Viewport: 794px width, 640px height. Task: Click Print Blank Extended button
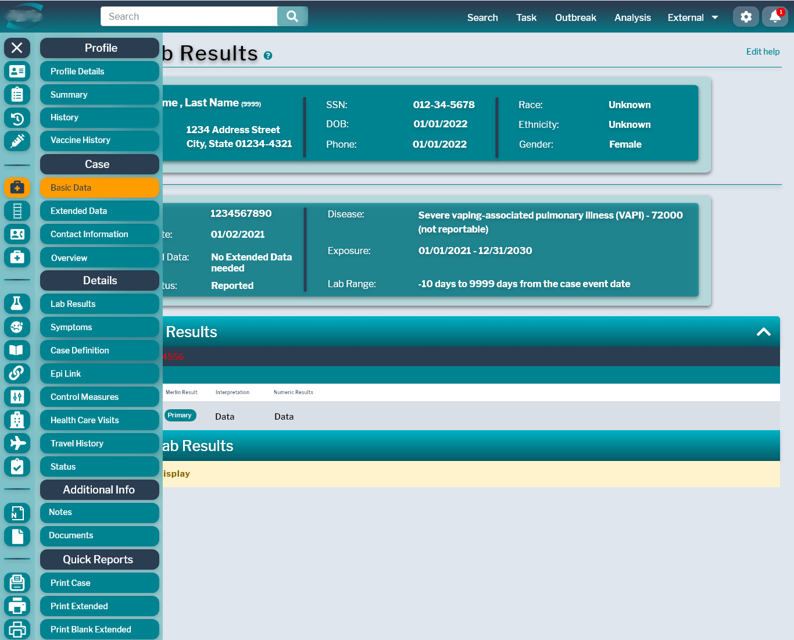coord(99,629)
